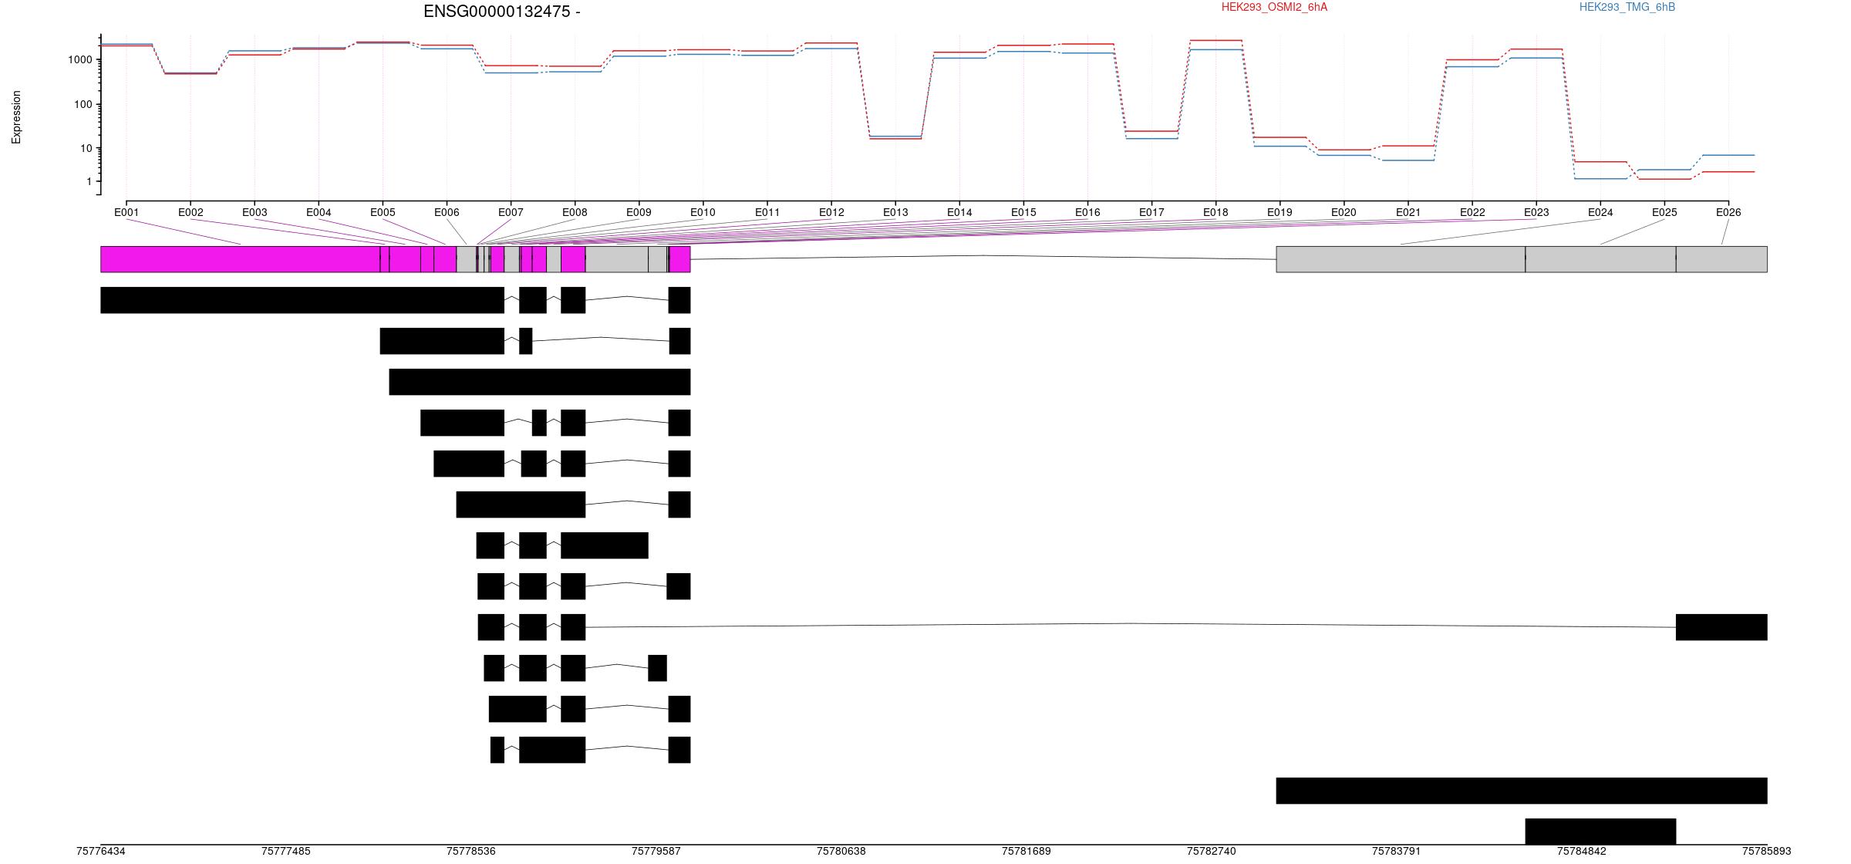Click genomic coordinate 75776434
This screenshot has width=1851, height=864.
(101, 852)
